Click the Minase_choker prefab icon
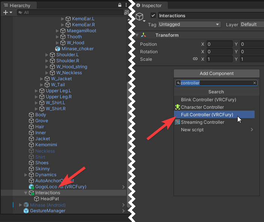 tap(57, 49)
